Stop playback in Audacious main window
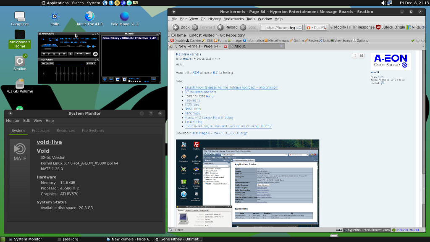 coord(59,54)
